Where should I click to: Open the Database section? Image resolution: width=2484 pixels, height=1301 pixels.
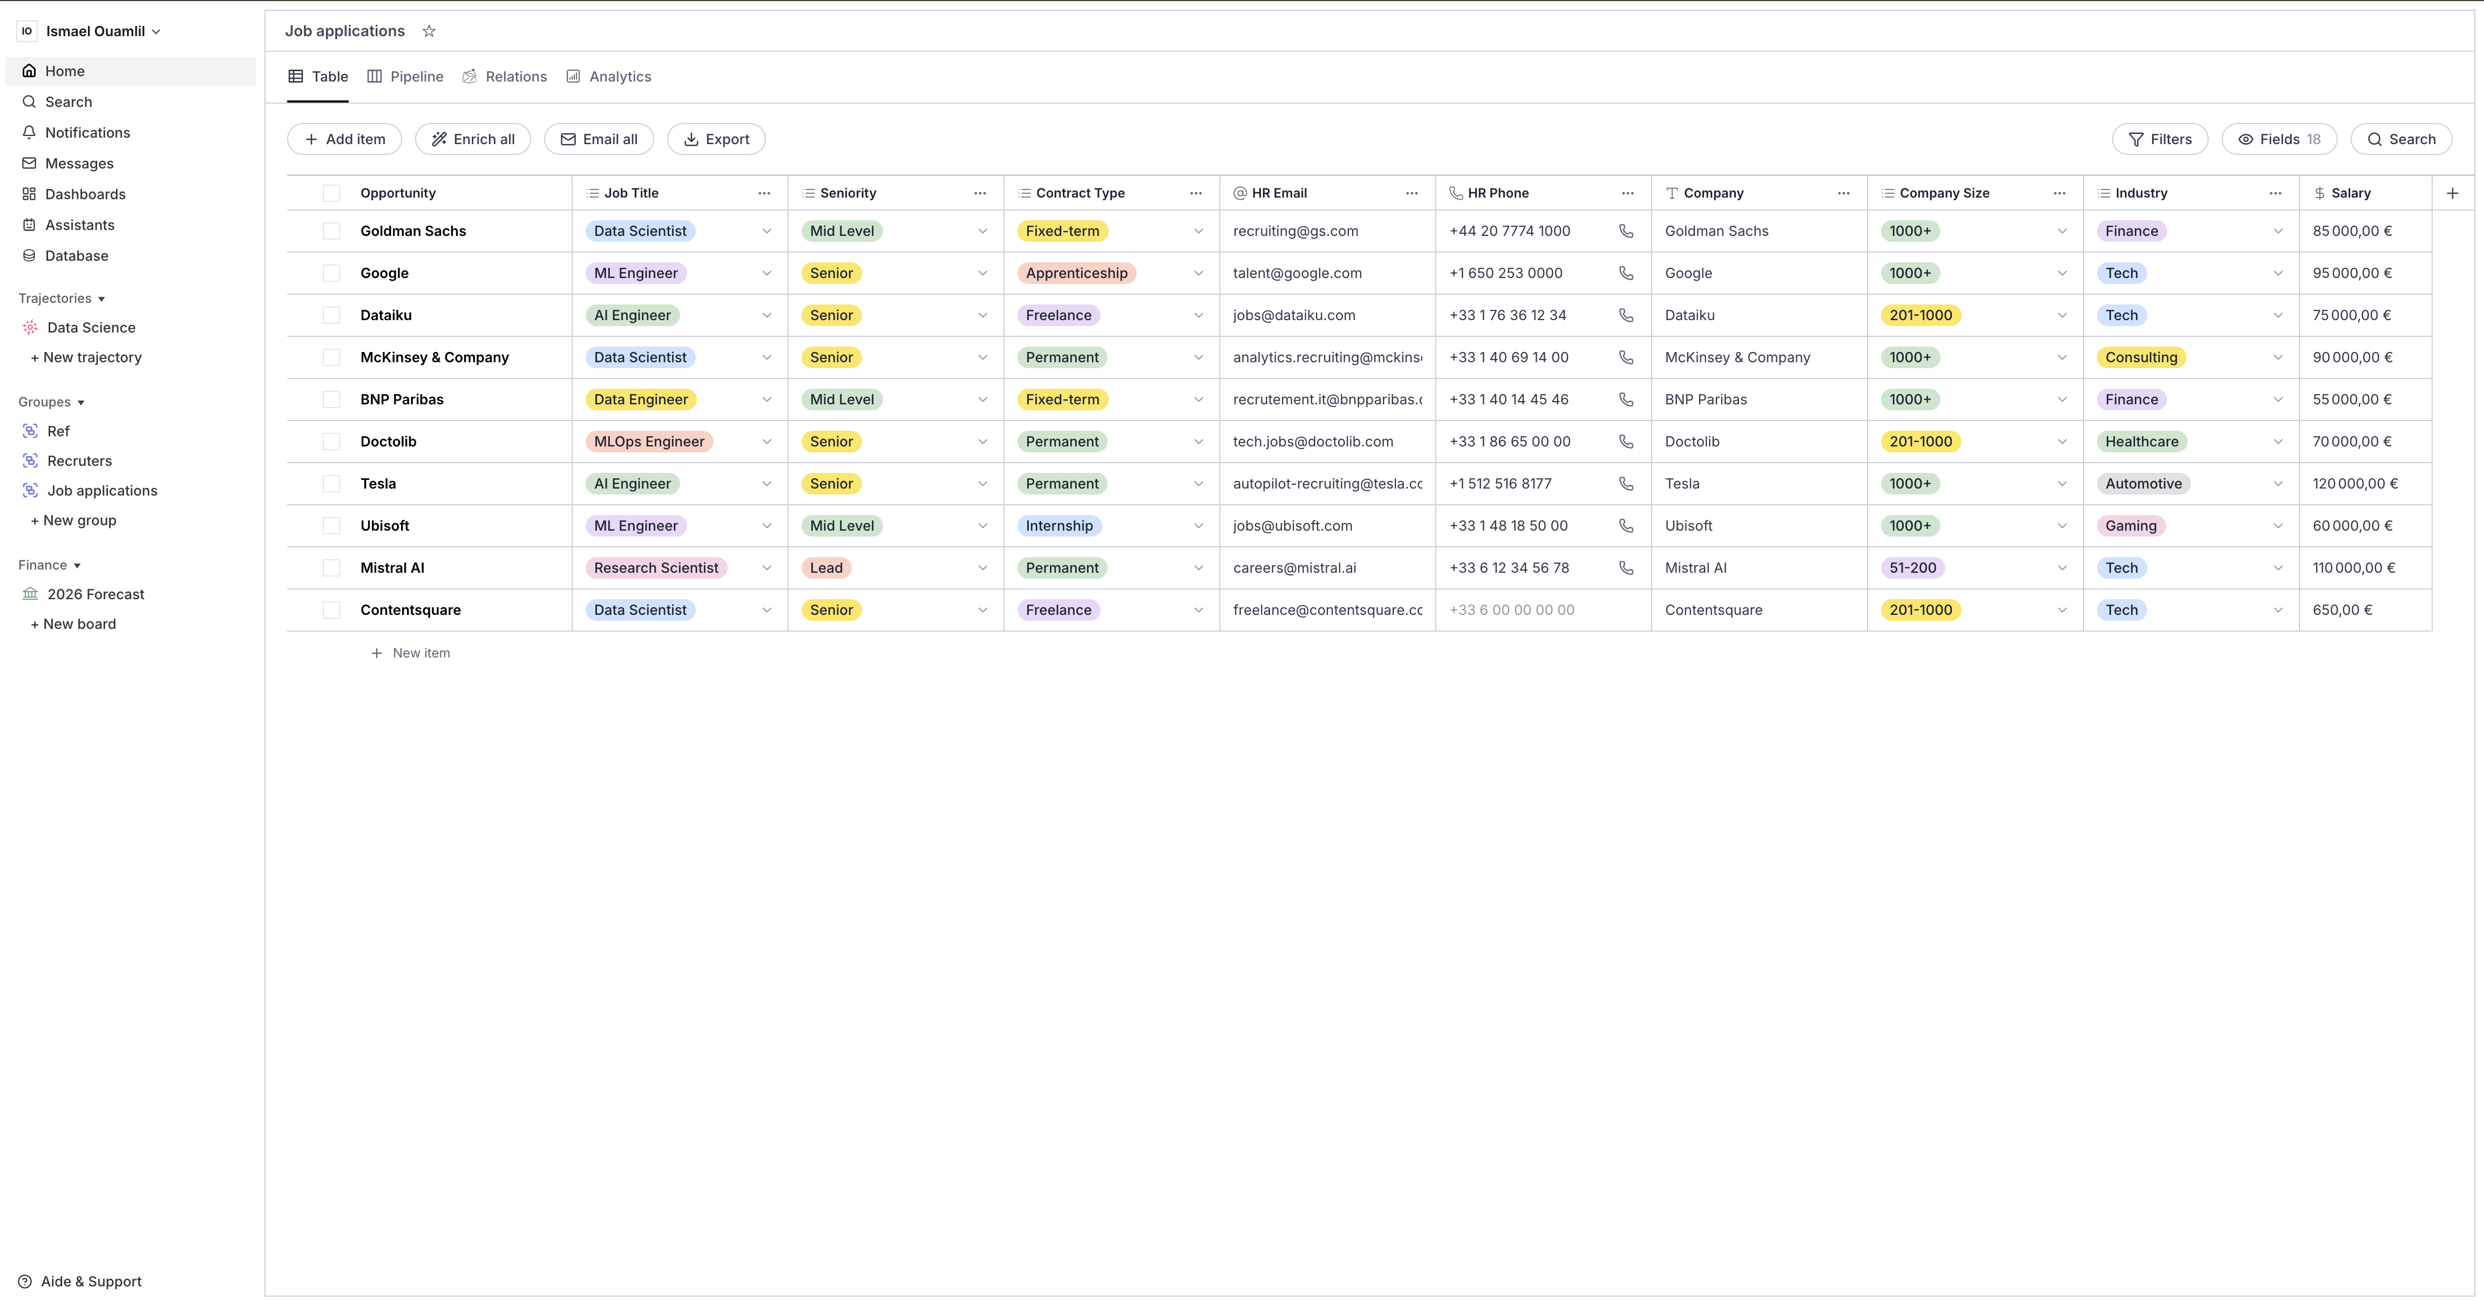[77, 255]
